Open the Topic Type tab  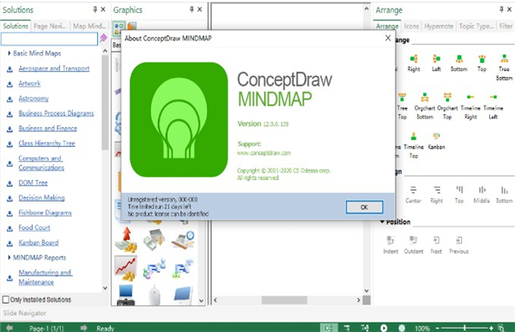click(476, 26)
